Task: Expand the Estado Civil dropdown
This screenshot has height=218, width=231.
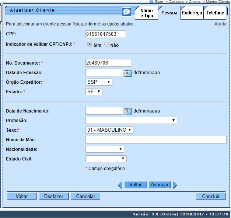Action: tap(106, 159)
